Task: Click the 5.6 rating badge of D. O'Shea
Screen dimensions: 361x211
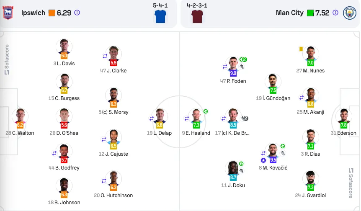Action: click(64, 125)
